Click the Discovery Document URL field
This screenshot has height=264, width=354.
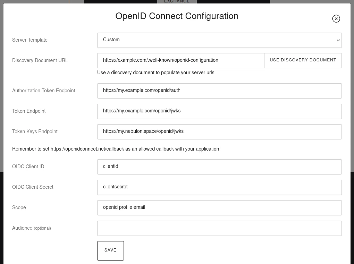pos(180,60)
